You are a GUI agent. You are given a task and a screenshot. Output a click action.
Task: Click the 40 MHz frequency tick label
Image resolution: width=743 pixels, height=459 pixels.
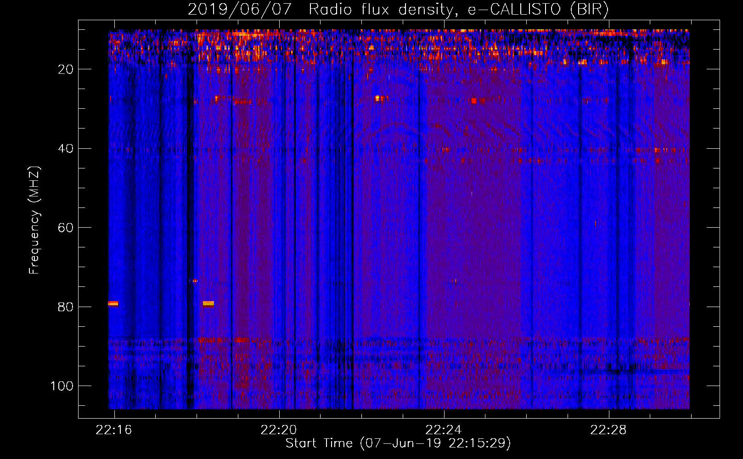pos(66,149)
